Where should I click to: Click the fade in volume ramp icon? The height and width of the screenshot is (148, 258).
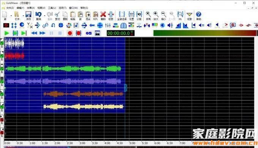[178, 25]
